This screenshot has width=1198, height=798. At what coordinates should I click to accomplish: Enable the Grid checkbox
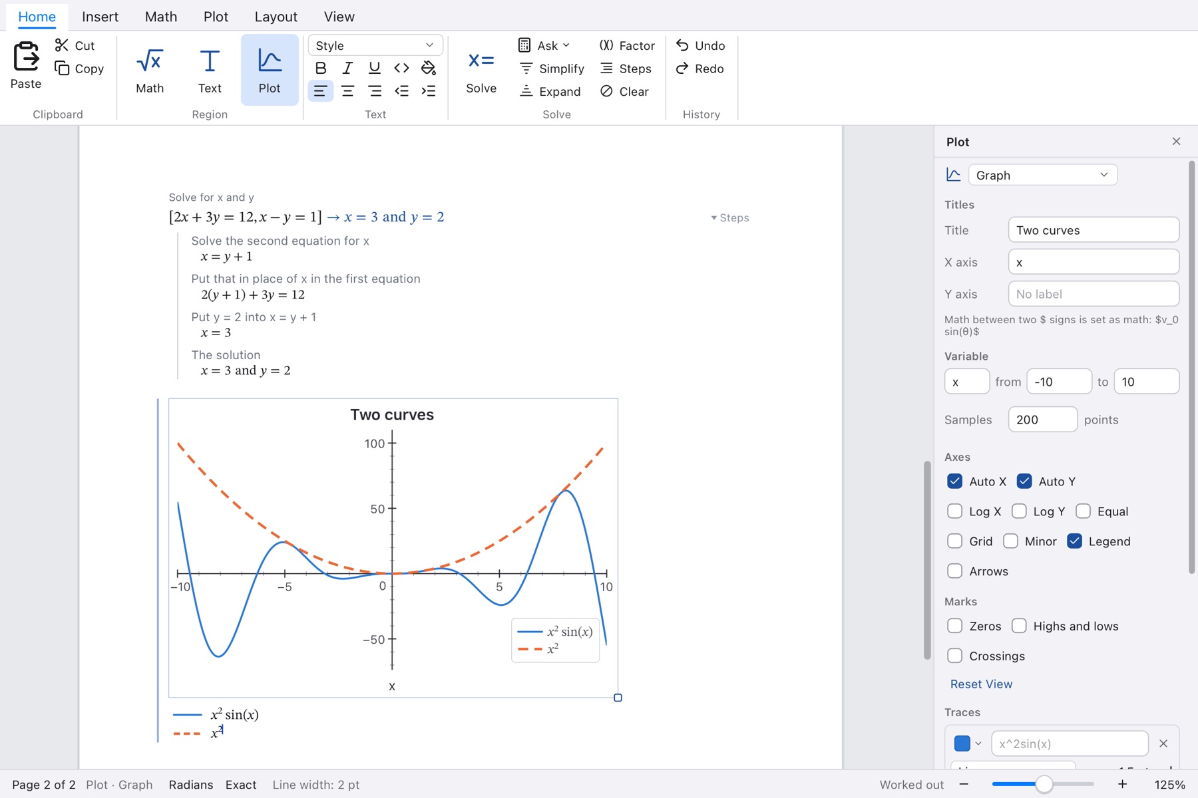[954, 541]
